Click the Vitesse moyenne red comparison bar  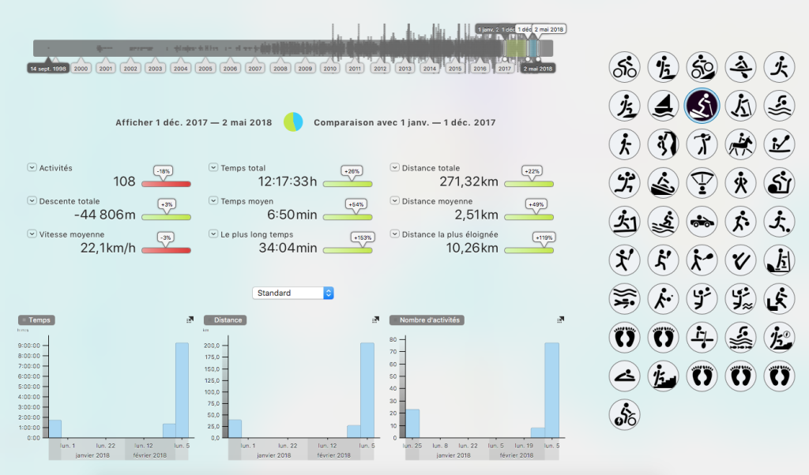[166, 250]
